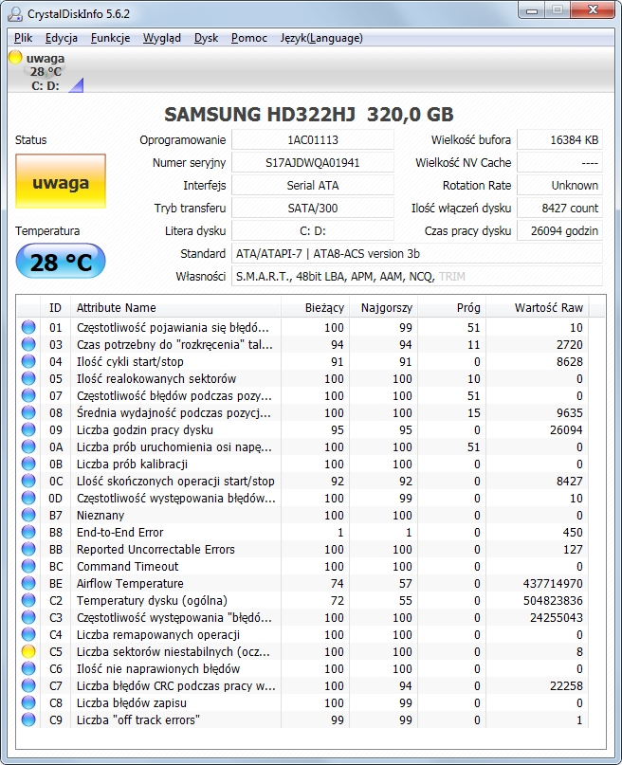Click status icon of attribute 03
Viewport: 622px width, 765px height.
pyautogui.click(x=28, y=344)
